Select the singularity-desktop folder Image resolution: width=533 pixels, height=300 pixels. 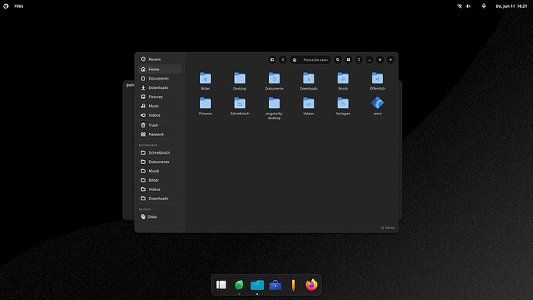[x=274, y=103]
